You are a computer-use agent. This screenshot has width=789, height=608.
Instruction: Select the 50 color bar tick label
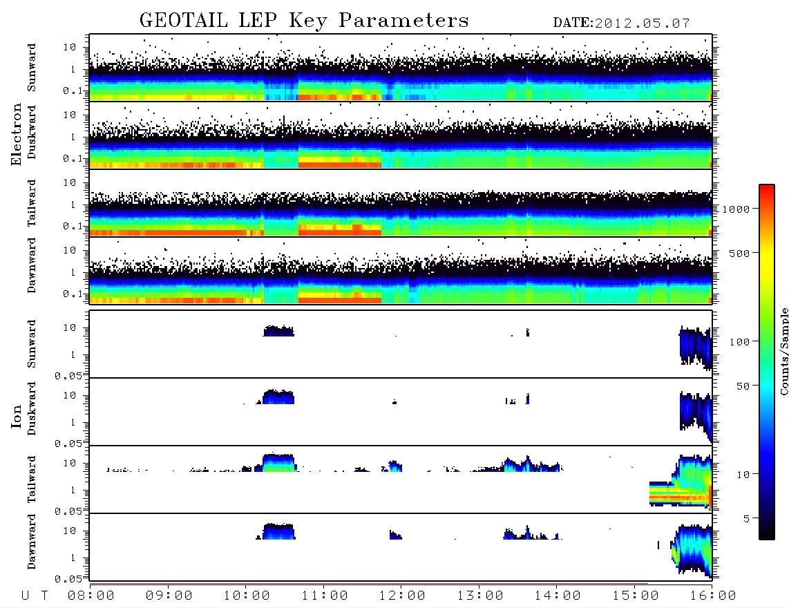coord(743,386)
